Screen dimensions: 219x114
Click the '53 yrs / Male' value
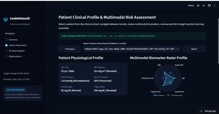coord(68,71)
